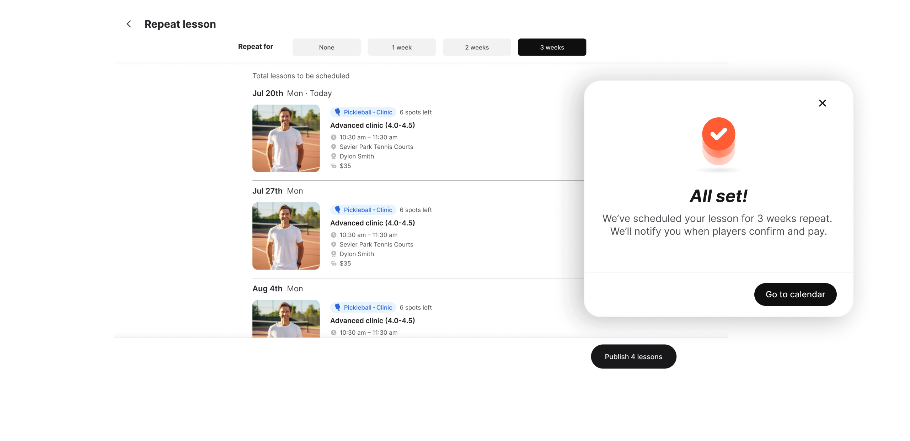Open Advanced clinic title under Aug 4th
Viewport: 910px width, 441px height.
tap(373, 321)
